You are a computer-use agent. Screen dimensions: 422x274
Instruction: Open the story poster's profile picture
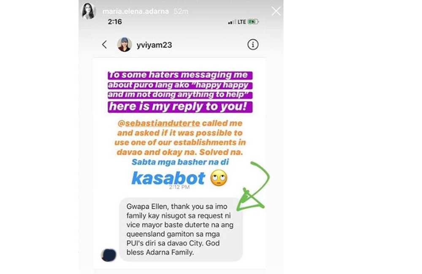tap(89, 11)
